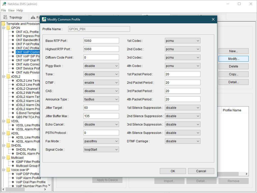The height and width of the screenshot is (193, 257).
Task: Open the 3rd Silence Suppression dropdown
Action: [183, 124]
